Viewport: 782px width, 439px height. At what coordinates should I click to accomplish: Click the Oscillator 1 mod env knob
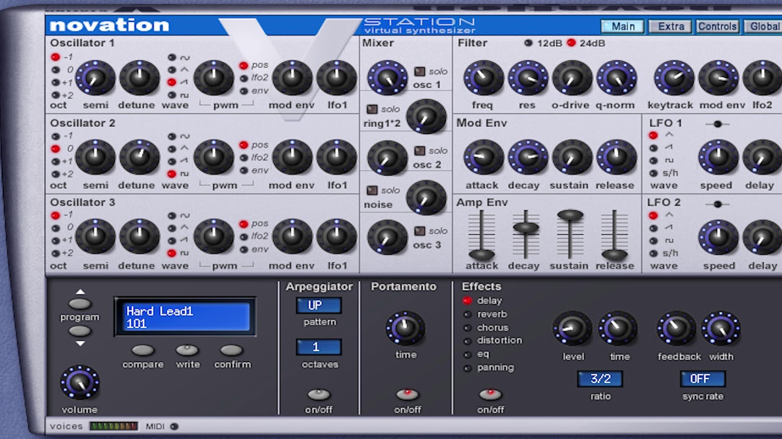pos(292,77)
